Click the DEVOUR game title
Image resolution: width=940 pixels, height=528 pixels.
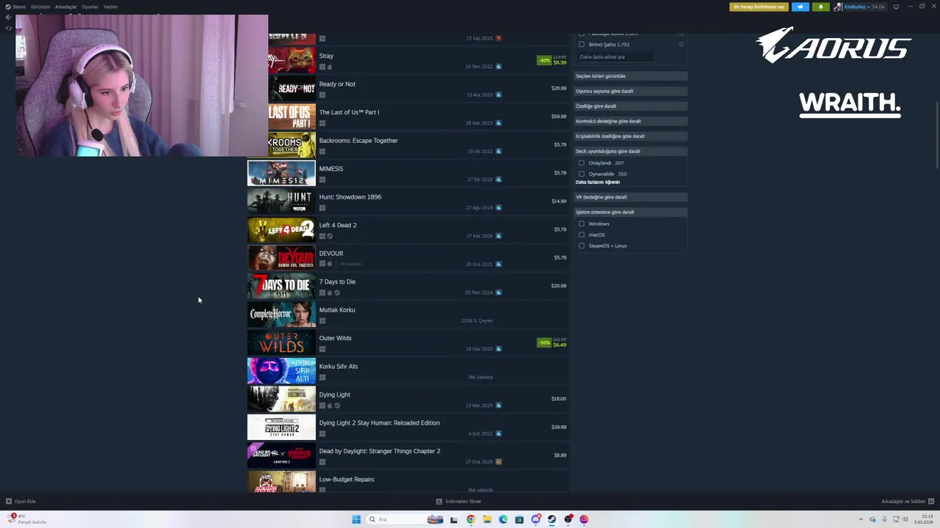[331, 254]
